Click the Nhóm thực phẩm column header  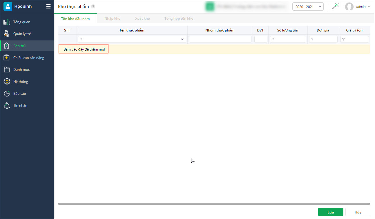pos(220,30)
